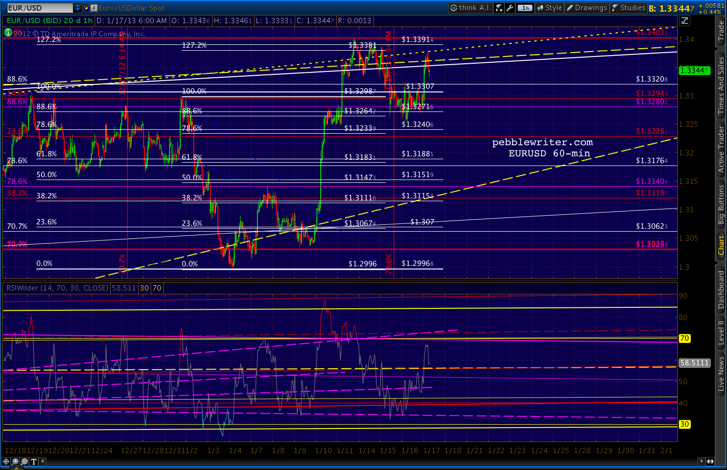Click the $1.2996 fib level label at right
Image resolution: width=727 pixels, height=470 pixels.
[417, 263]
